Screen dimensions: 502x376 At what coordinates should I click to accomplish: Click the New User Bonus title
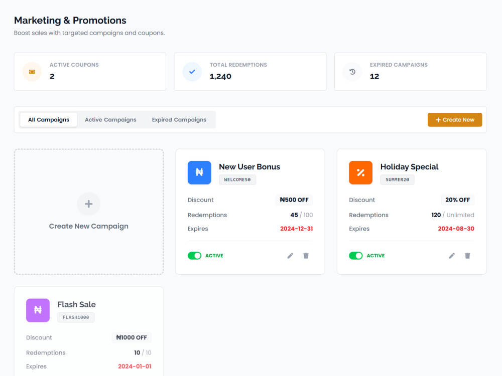click(x=249, y=166)
